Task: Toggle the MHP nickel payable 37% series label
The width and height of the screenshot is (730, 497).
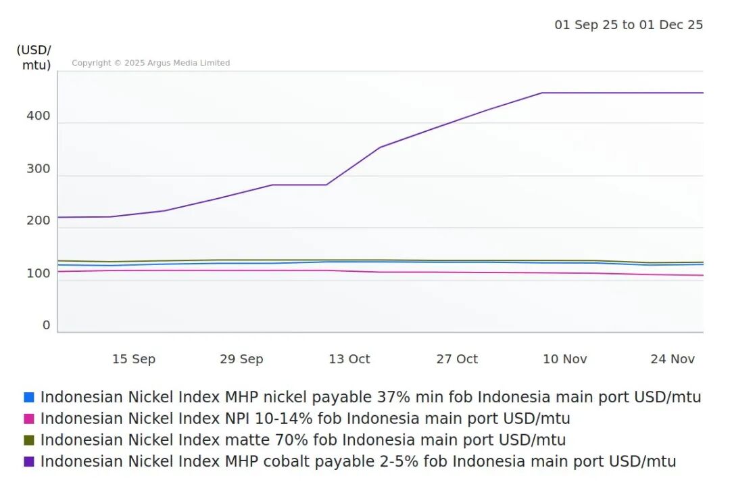Action: 370,398
